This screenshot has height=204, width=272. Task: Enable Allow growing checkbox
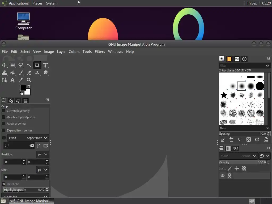(3, 124)
